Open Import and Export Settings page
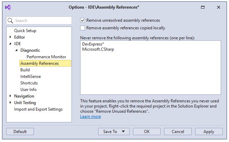The width and height of the screenshot is (229, 142). pyautogui.click(x=38, y=109)
